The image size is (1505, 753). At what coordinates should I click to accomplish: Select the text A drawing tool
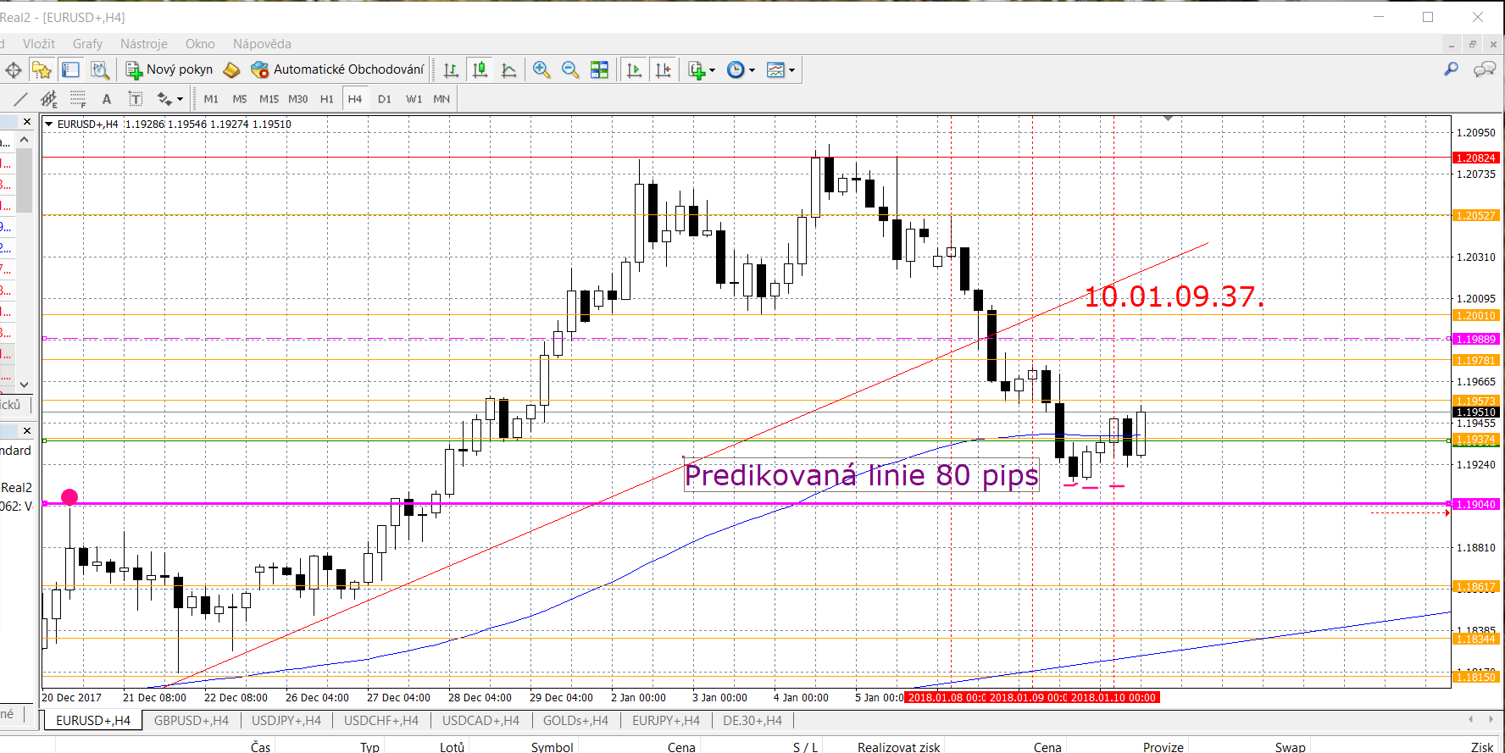(107, 99)
